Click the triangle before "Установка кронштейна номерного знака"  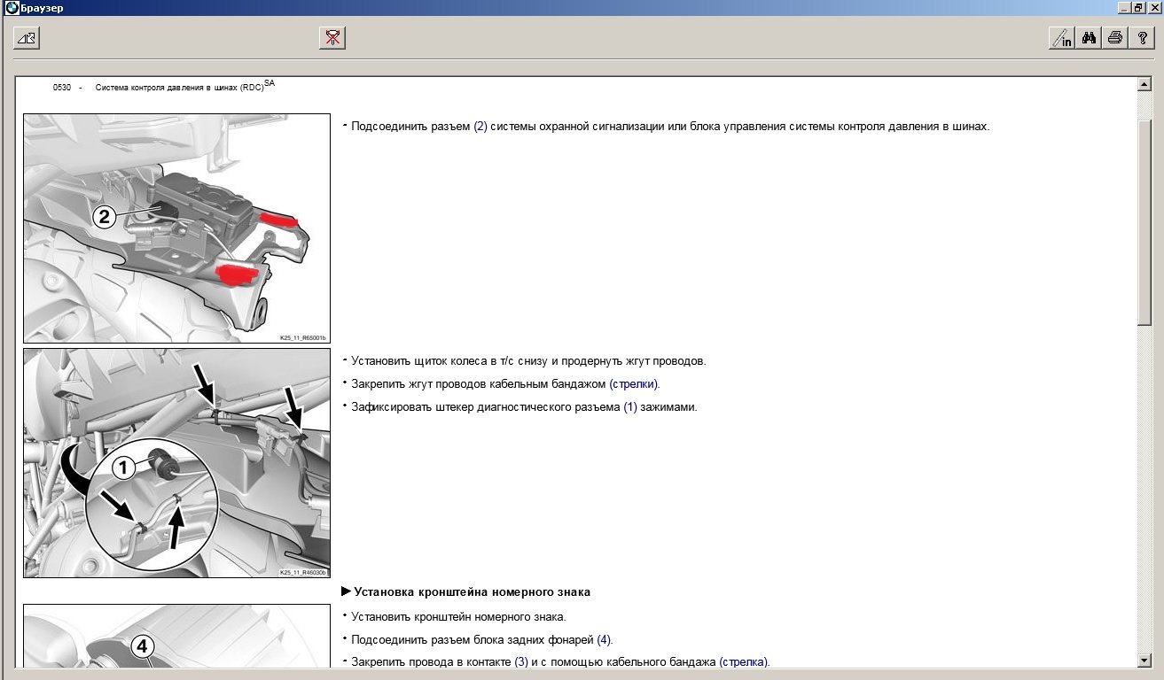tap(346, 591)
